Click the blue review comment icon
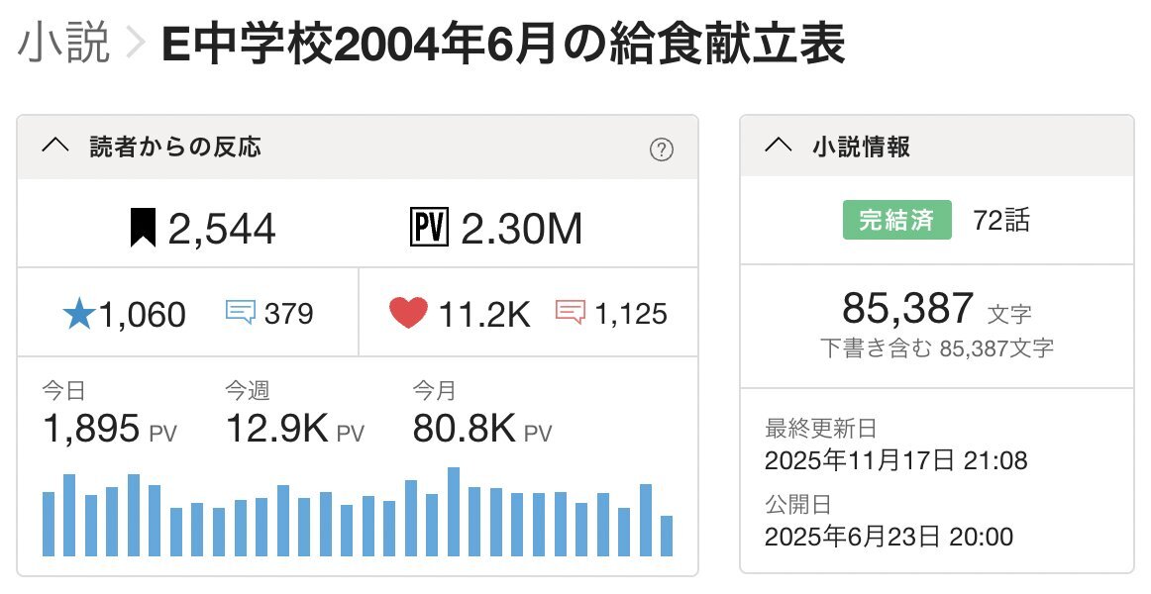 pos(241,313)
